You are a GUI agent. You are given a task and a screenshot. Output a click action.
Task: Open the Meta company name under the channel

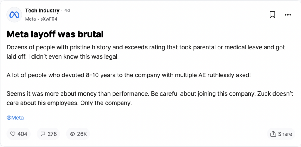pyautogui.click(x=30, y=19)
